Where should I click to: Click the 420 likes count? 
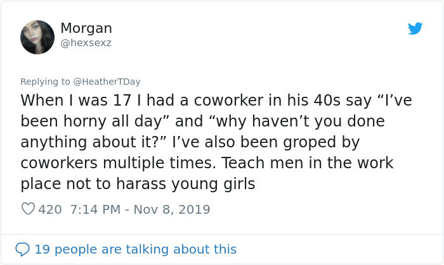pyautogui.click(x=50, y=209)
